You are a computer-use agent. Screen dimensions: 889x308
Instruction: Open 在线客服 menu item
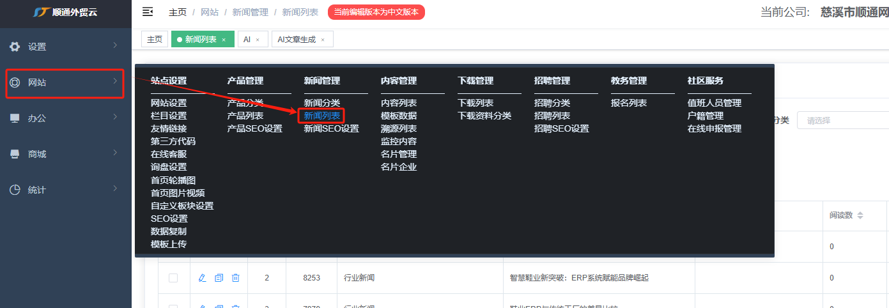[169, 154]
